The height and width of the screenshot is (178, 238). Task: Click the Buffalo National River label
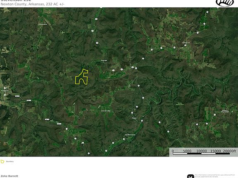tap(180, 104)
